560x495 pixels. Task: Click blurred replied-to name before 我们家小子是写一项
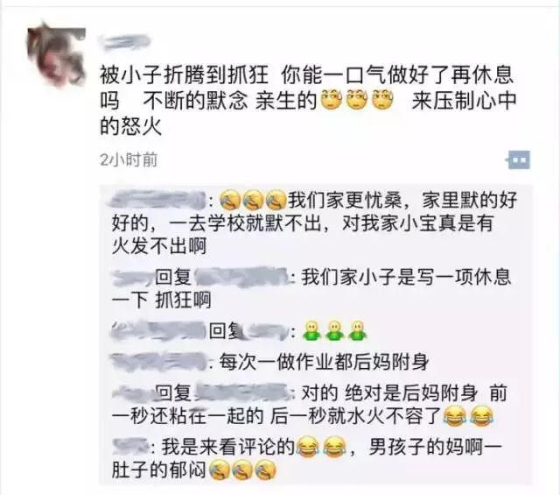241,278
